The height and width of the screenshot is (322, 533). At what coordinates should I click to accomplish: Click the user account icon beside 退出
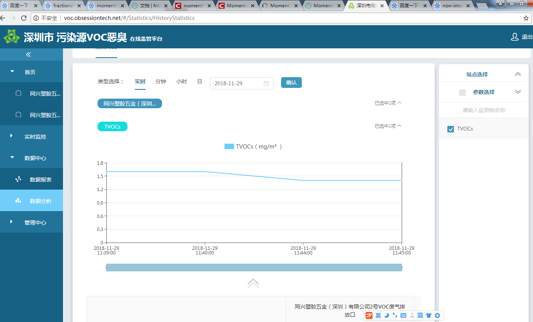(515, 37)
